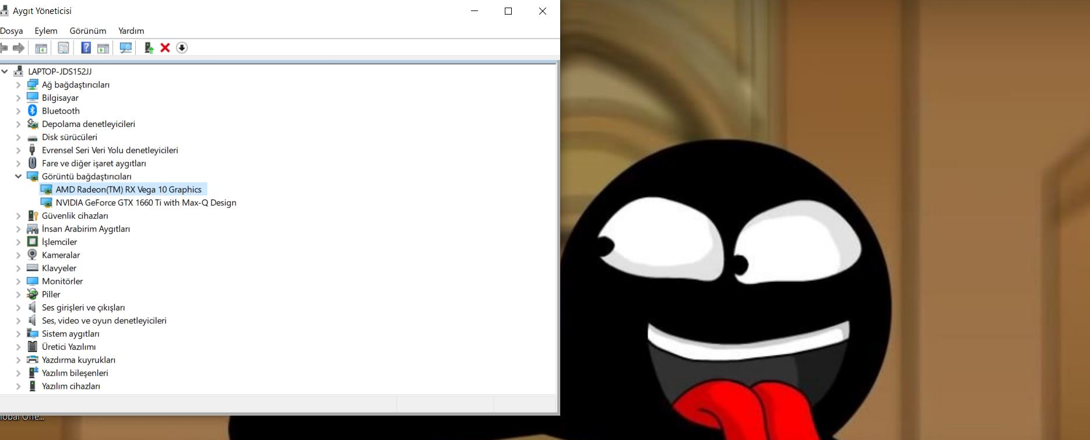Image resolution: width=1090 pixels, height=440 pixels.
Task: Collapse the LAPTOP-JDS152JJ root node arrow
Action: click(5, 71)
